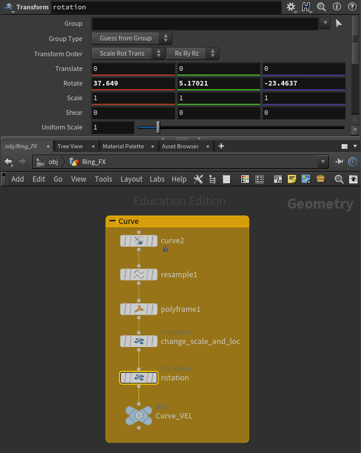Select the polyframe1 node

(139, 309)
